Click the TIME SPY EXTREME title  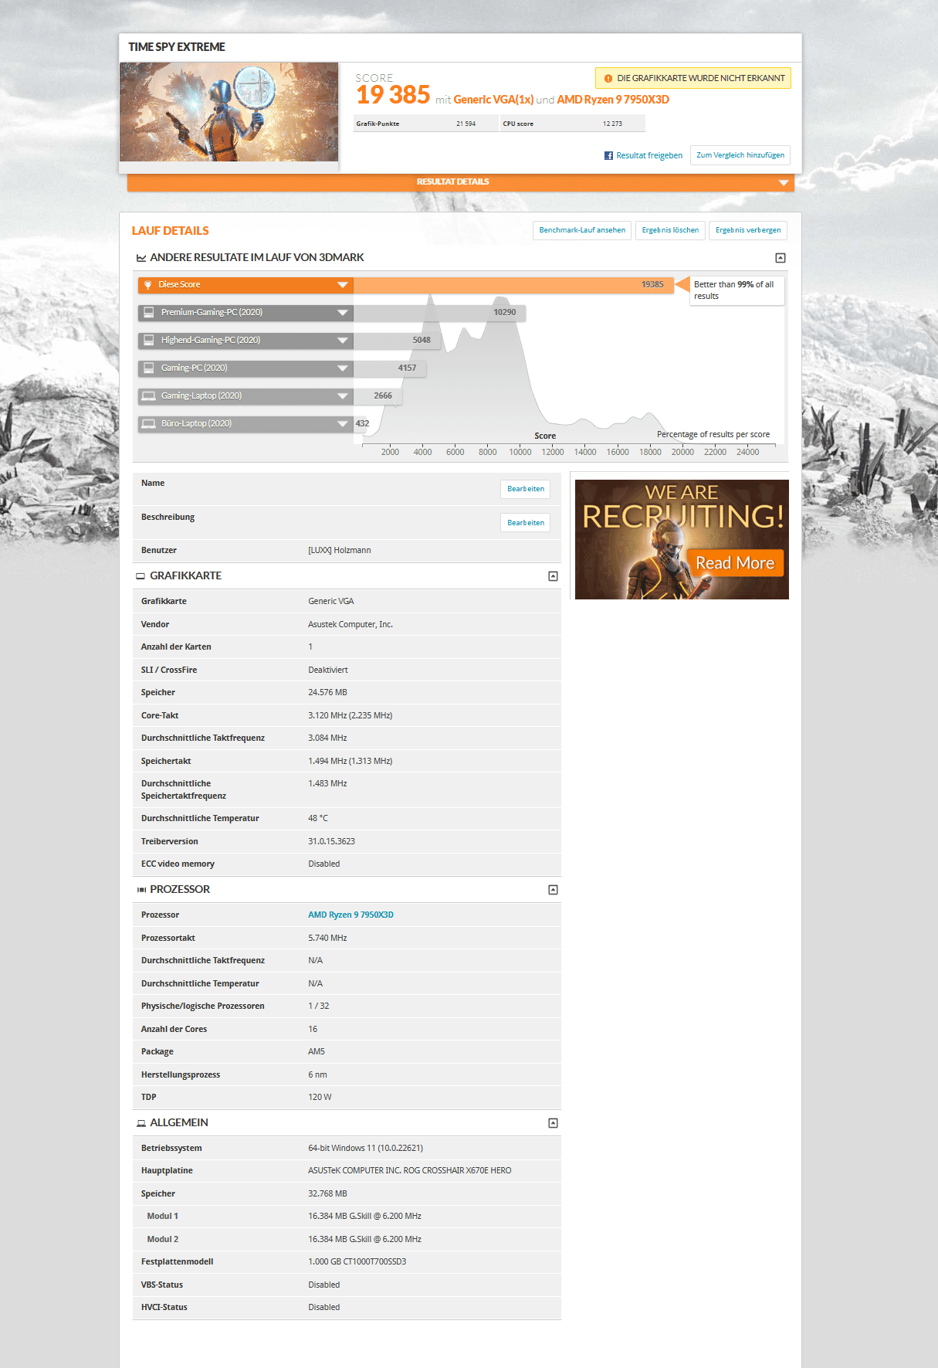pos(177,47)
